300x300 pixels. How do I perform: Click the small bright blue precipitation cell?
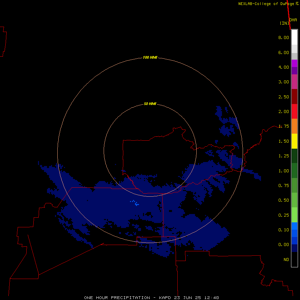(135, 203)
